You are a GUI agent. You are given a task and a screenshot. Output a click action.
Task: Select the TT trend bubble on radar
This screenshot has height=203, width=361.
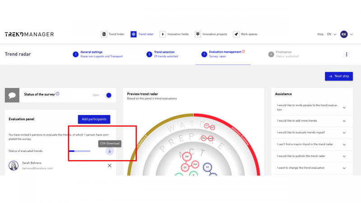(x=207, y=126)
